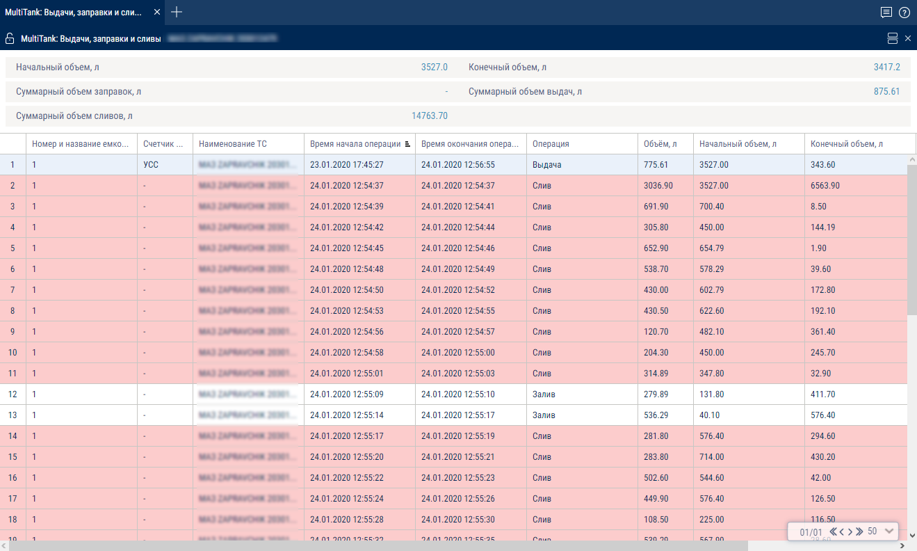Screen dimensions: 917x551
Task: Go to the first page
Action: pyautogui.click(x=834, y=532)
